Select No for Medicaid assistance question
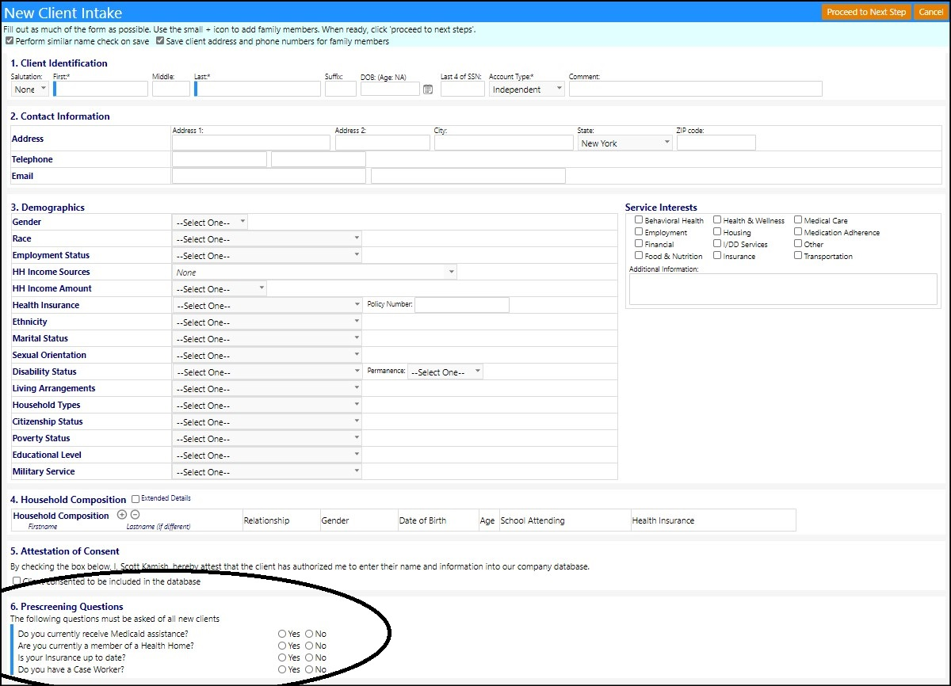The height and width of the screenshot is (686, 951). (x=309, y=634)
